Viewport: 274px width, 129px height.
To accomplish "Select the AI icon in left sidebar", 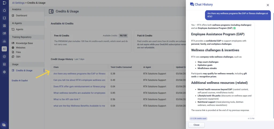I will (4, 49).
